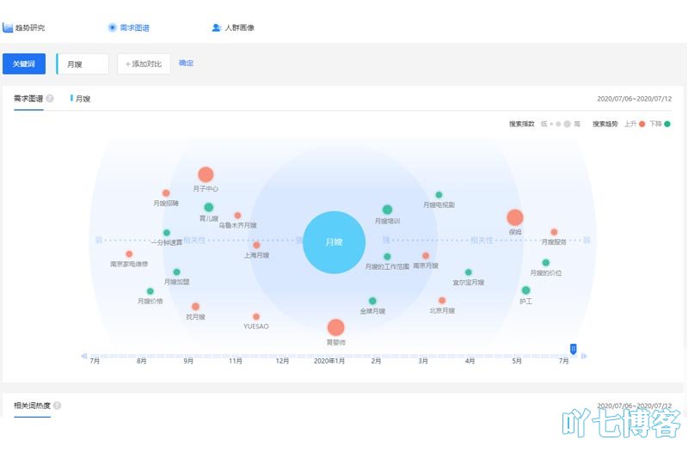Click the 2020年1月 timeline marker
The width and height of the screenshot is (688, 458).
point(329,362)
